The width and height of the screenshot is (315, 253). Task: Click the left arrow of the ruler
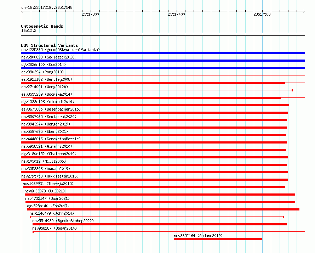point(22,11)
